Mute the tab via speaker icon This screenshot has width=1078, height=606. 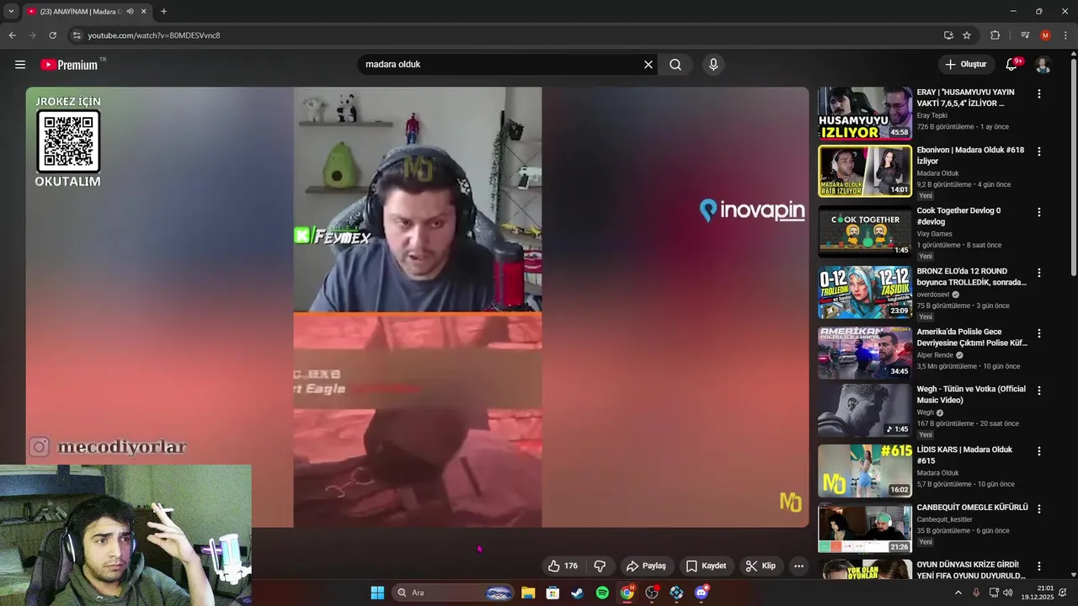(130, 12)
